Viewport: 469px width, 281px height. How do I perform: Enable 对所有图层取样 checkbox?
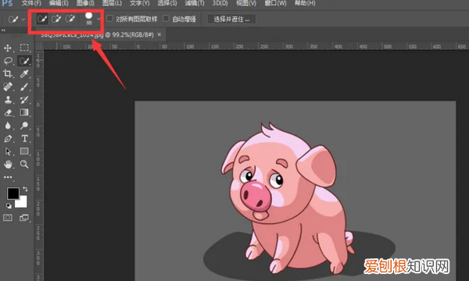(x=109, y=19)
